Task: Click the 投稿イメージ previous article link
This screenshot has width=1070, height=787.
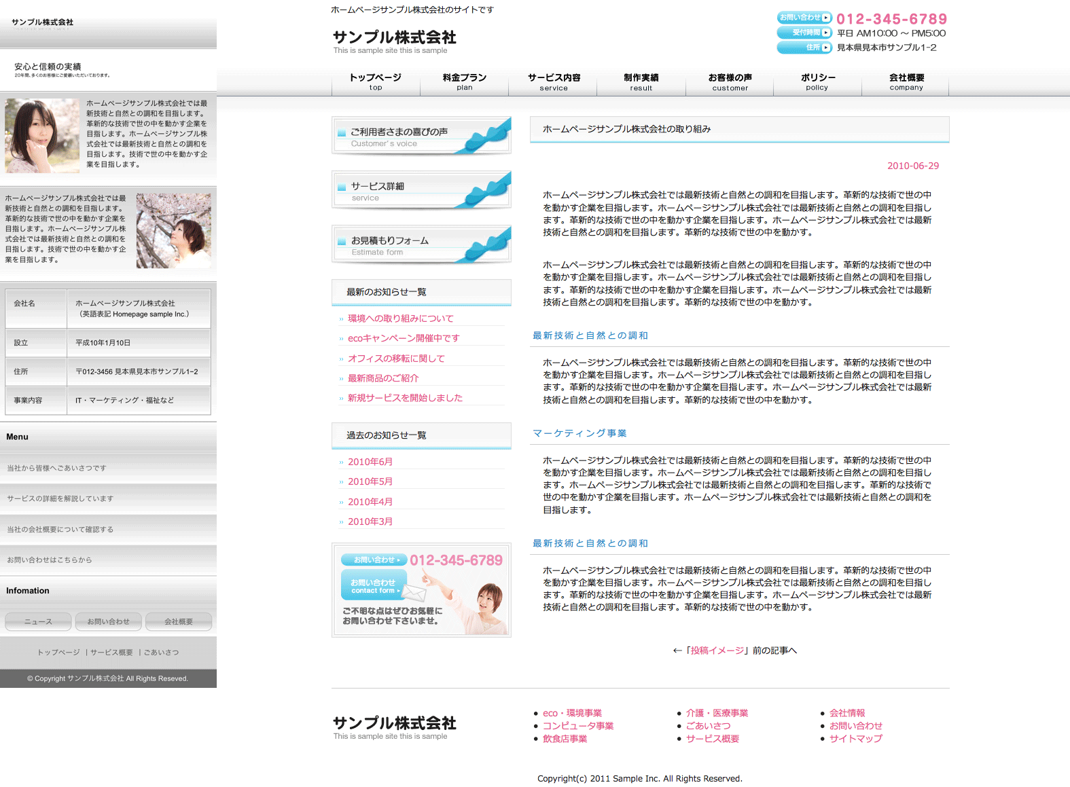Action: (717, 651)
